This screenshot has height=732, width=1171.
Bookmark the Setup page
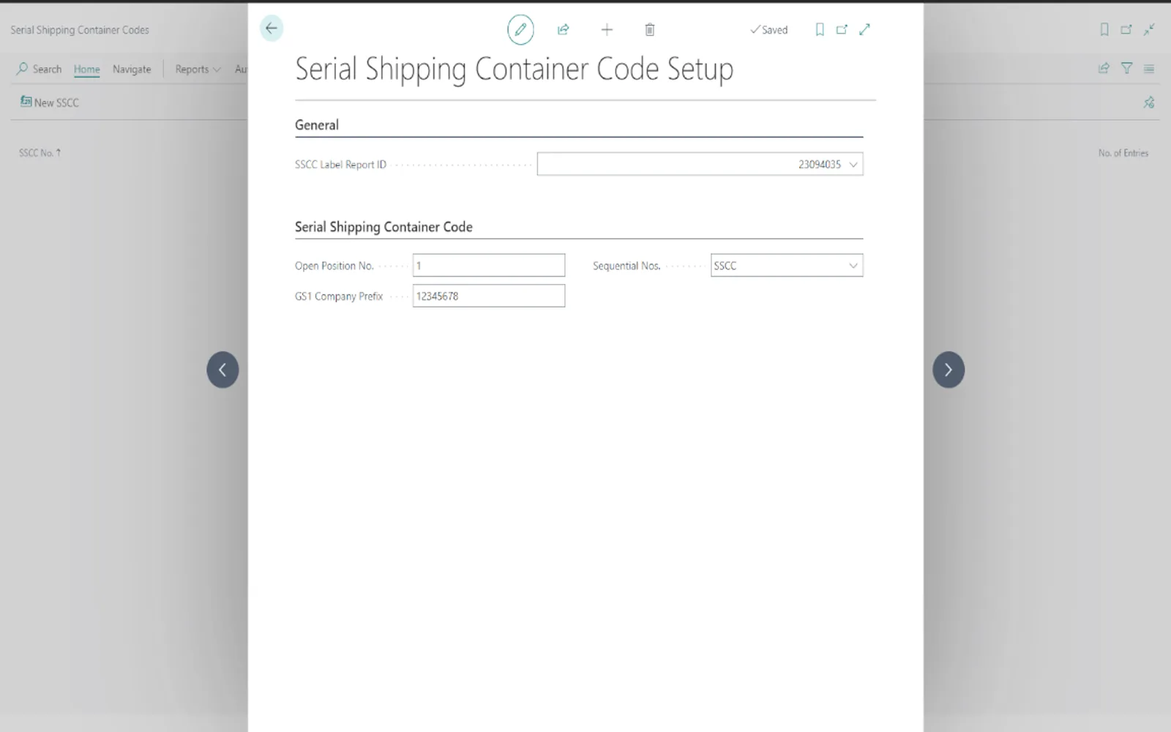(820, 29)
